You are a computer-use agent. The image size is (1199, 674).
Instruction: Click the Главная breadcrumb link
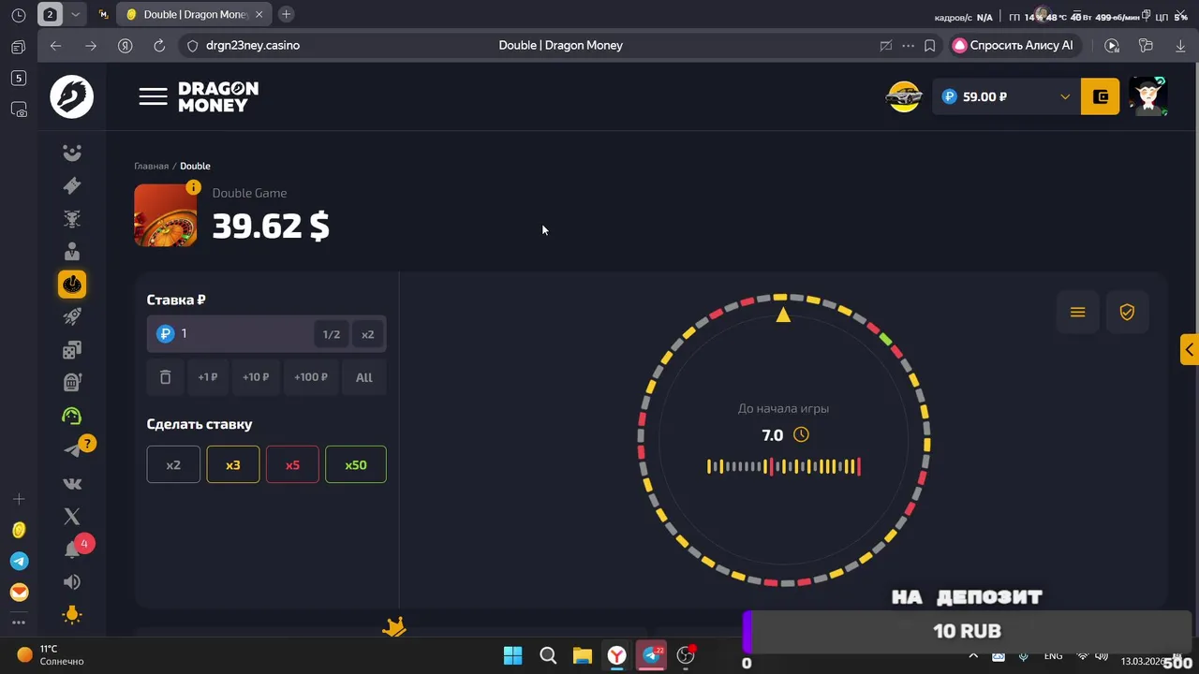pos(151,166)
